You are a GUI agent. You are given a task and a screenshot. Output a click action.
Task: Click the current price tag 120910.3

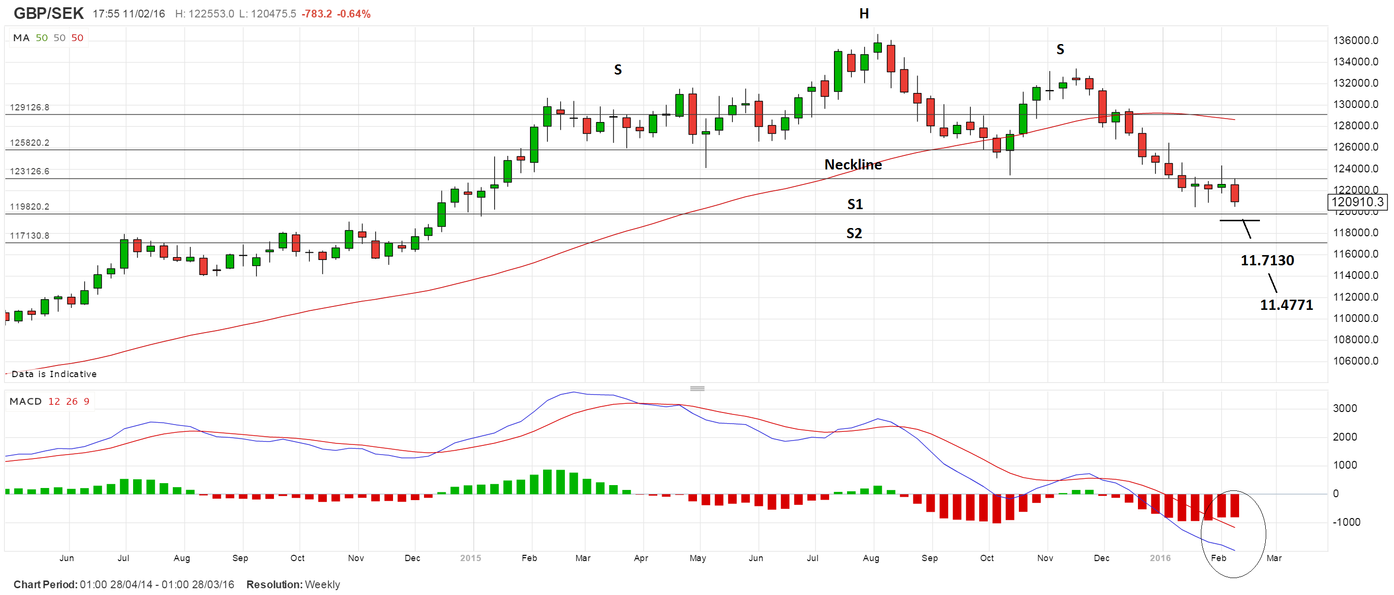[1357, 202]
